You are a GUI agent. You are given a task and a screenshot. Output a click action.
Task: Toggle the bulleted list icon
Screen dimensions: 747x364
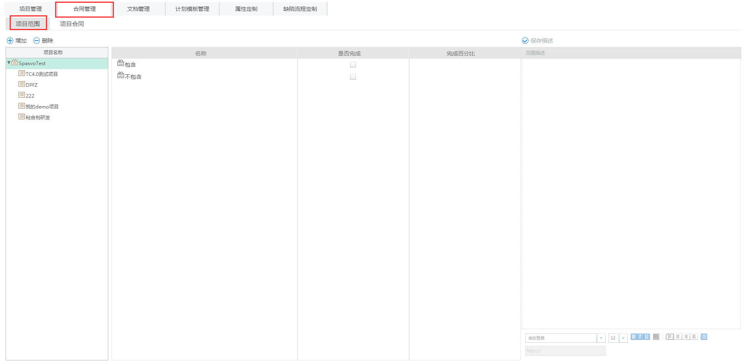704,337
